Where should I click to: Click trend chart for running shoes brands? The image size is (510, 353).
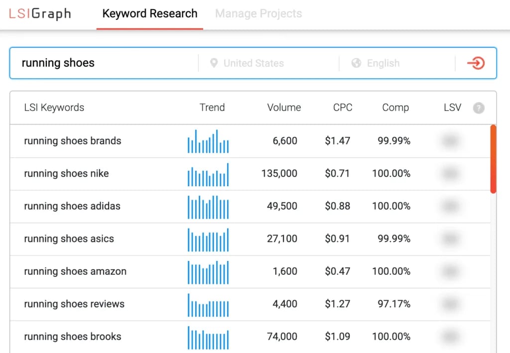[x=208, y=141]
